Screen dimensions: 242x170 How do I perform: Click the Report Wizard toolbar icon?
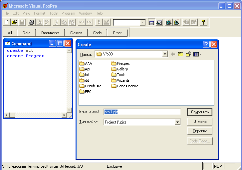[176, 22]
